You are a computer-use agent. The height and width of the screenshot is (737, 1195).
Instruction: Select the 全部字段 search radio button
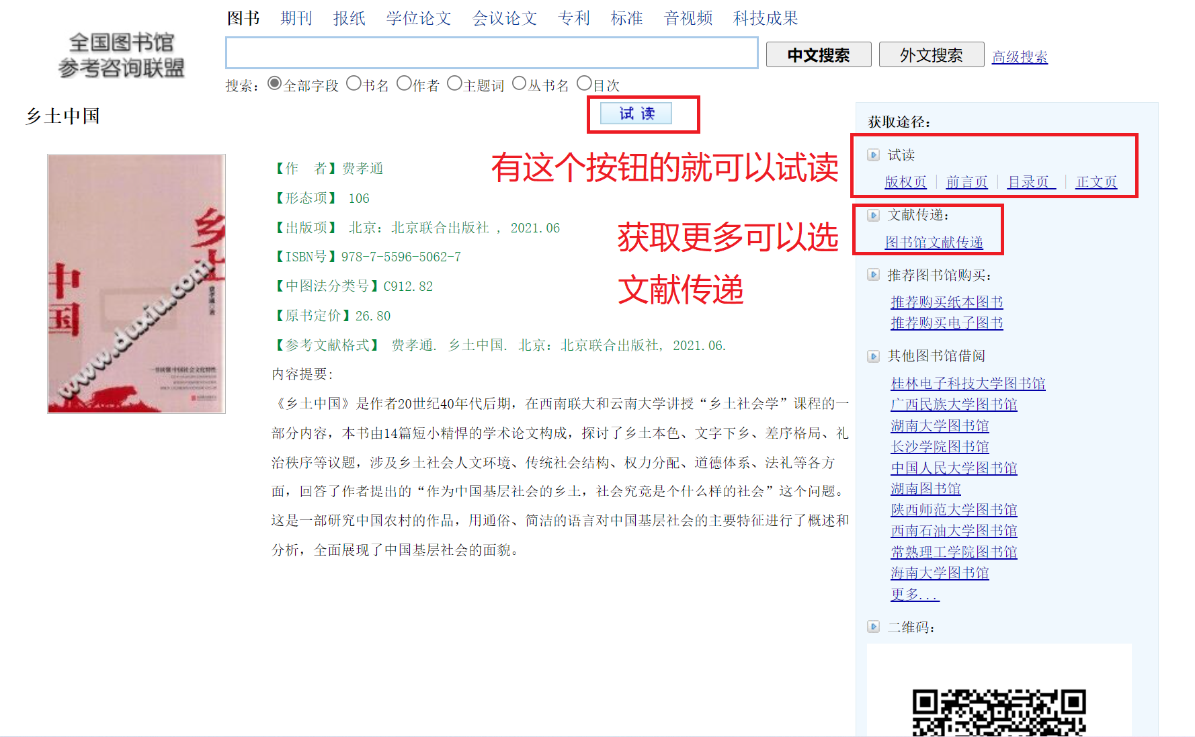(x=274, y=83)
